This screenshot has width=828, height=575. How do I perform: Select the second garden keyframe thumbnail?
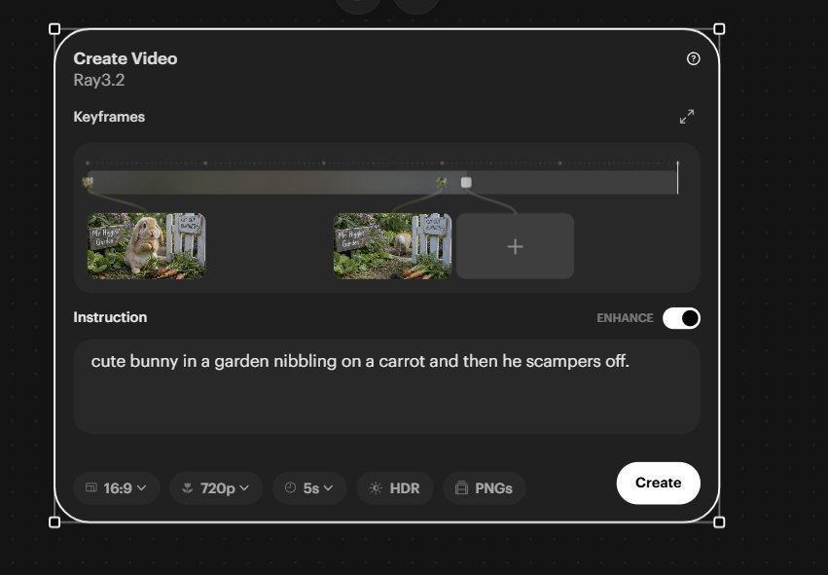tap(392, 246)
